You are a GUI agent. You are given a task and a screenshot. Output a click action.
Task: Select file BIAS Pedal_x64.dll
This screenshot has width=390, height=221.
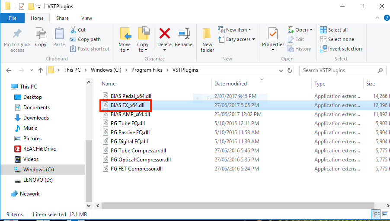tap(131, 96)
